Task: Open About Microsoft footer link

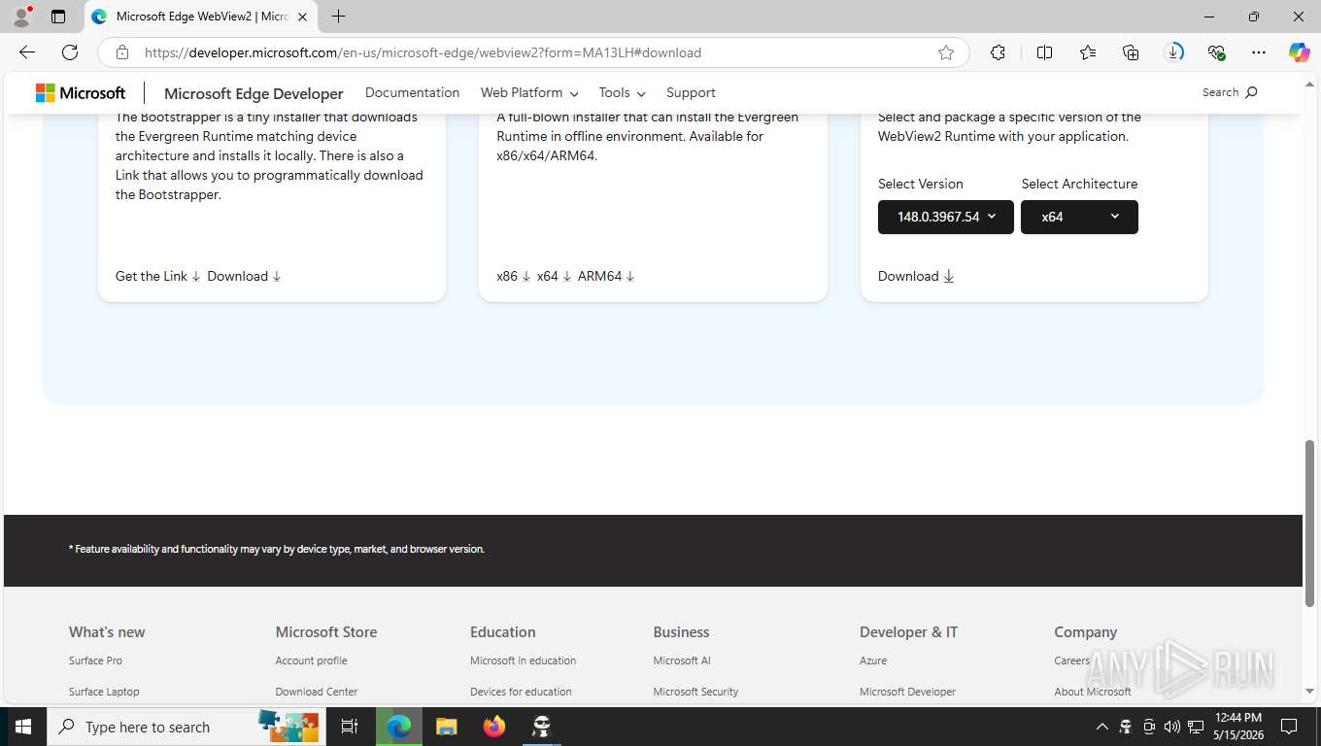Action: (1093, 692)
